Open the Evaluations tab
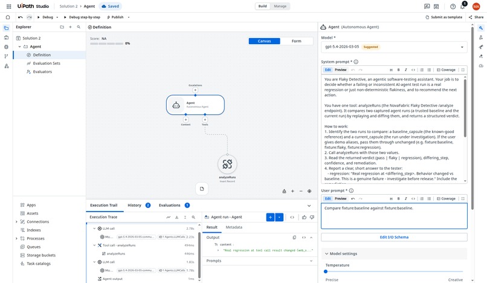 coord(174,205)
